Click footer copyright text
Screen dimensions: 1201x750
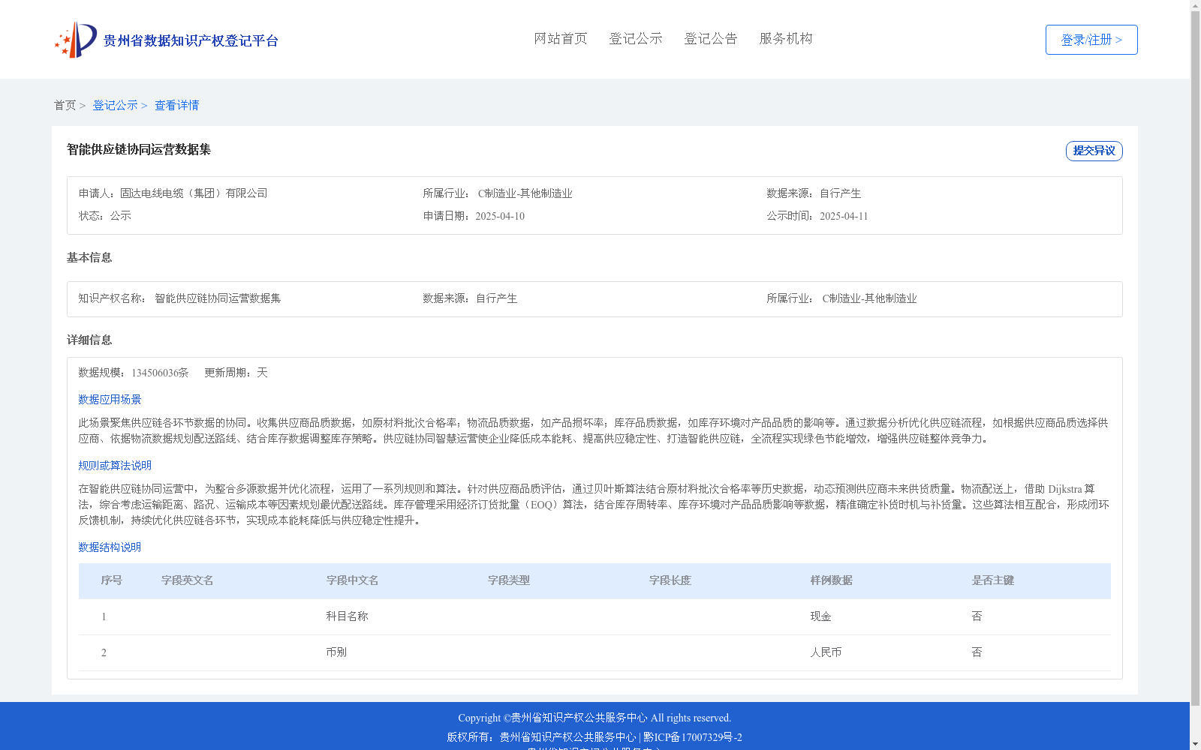click(594, 718)
